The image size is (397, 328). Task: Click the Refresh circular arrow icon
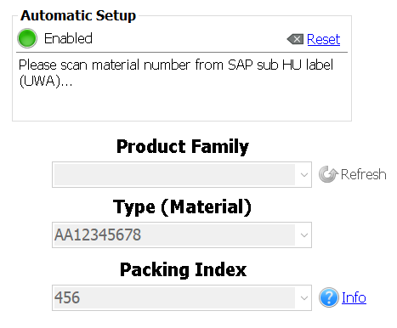328,174
